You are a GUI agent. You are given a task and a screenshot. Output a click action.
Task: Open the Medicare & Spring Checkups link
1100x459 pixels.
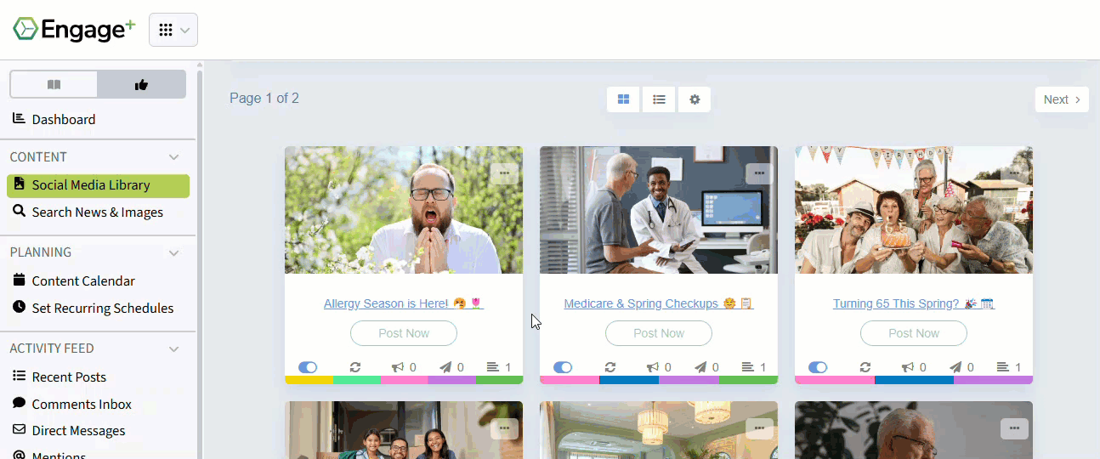[x=659, y=303]
